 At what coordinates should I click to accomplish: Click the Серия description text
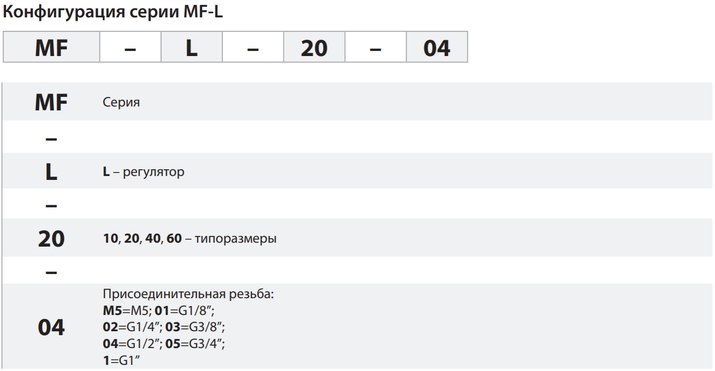(x=121, y=103)
